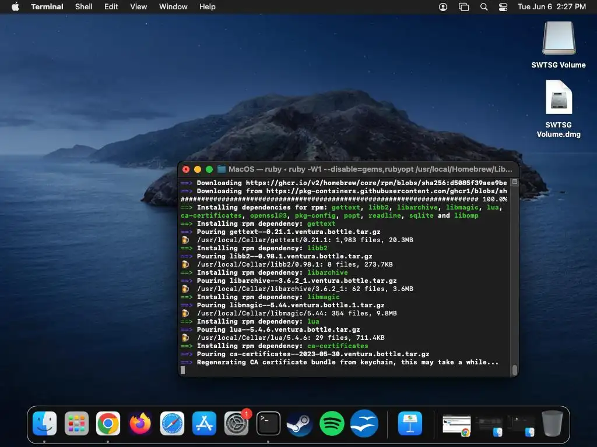Launch Keynote from the Dock

[410, 423]
